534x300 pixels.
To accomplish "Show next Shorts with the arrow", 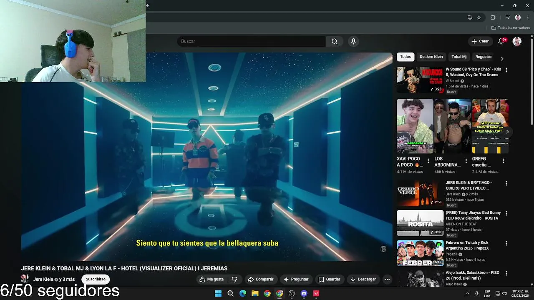I will (x=507, y=132).
